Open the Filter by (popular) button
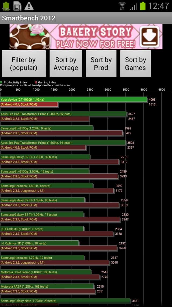Screen dimensions: 172x307 24,64
